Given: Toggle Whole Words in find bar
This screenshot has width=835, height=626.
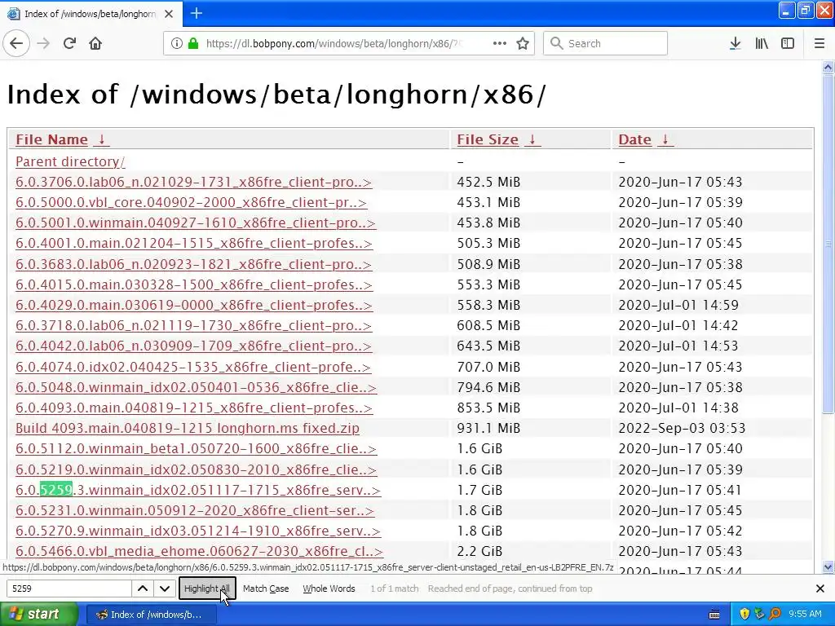Looking at the screenshot, I should tap(329, 589).
